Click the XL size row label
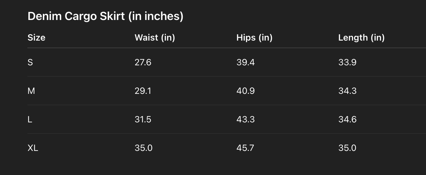Screen dimensions: 426x175 click(x=33, y=148)
